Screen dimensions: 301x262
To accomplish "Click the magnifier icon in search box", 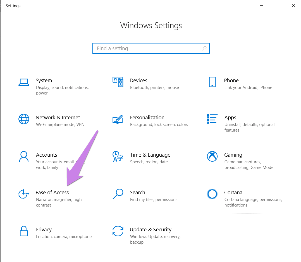I will [204, 48].
